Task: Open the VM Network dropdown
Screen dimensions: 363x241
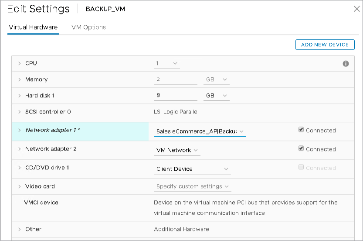Action: pyautogui.click(x=177, y=150)
